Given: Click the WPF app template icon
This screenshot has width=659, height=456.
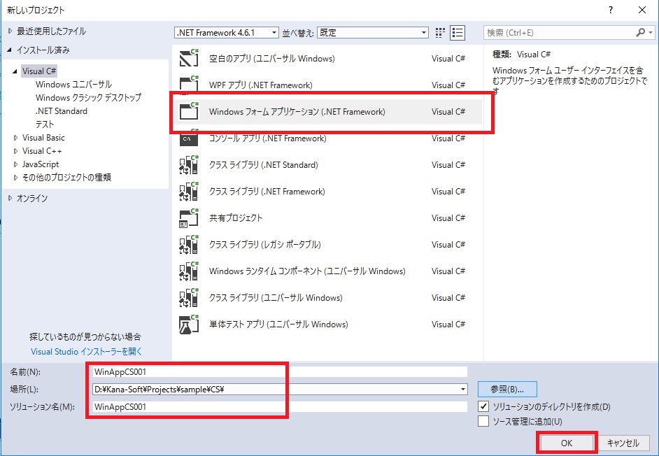Looking at the screenshot, I should pos(189,85).
